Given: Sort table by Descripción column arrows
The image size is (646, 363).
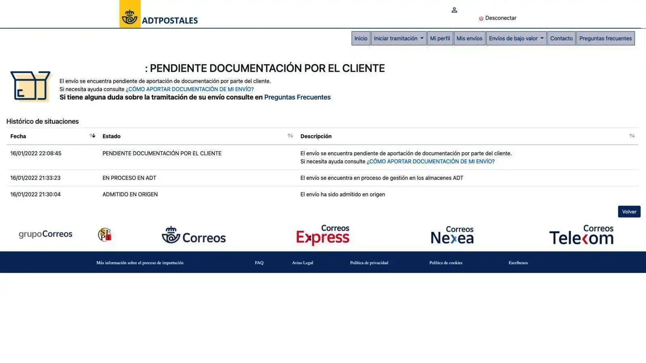Looking at the screenshot, I should (632, 136).
